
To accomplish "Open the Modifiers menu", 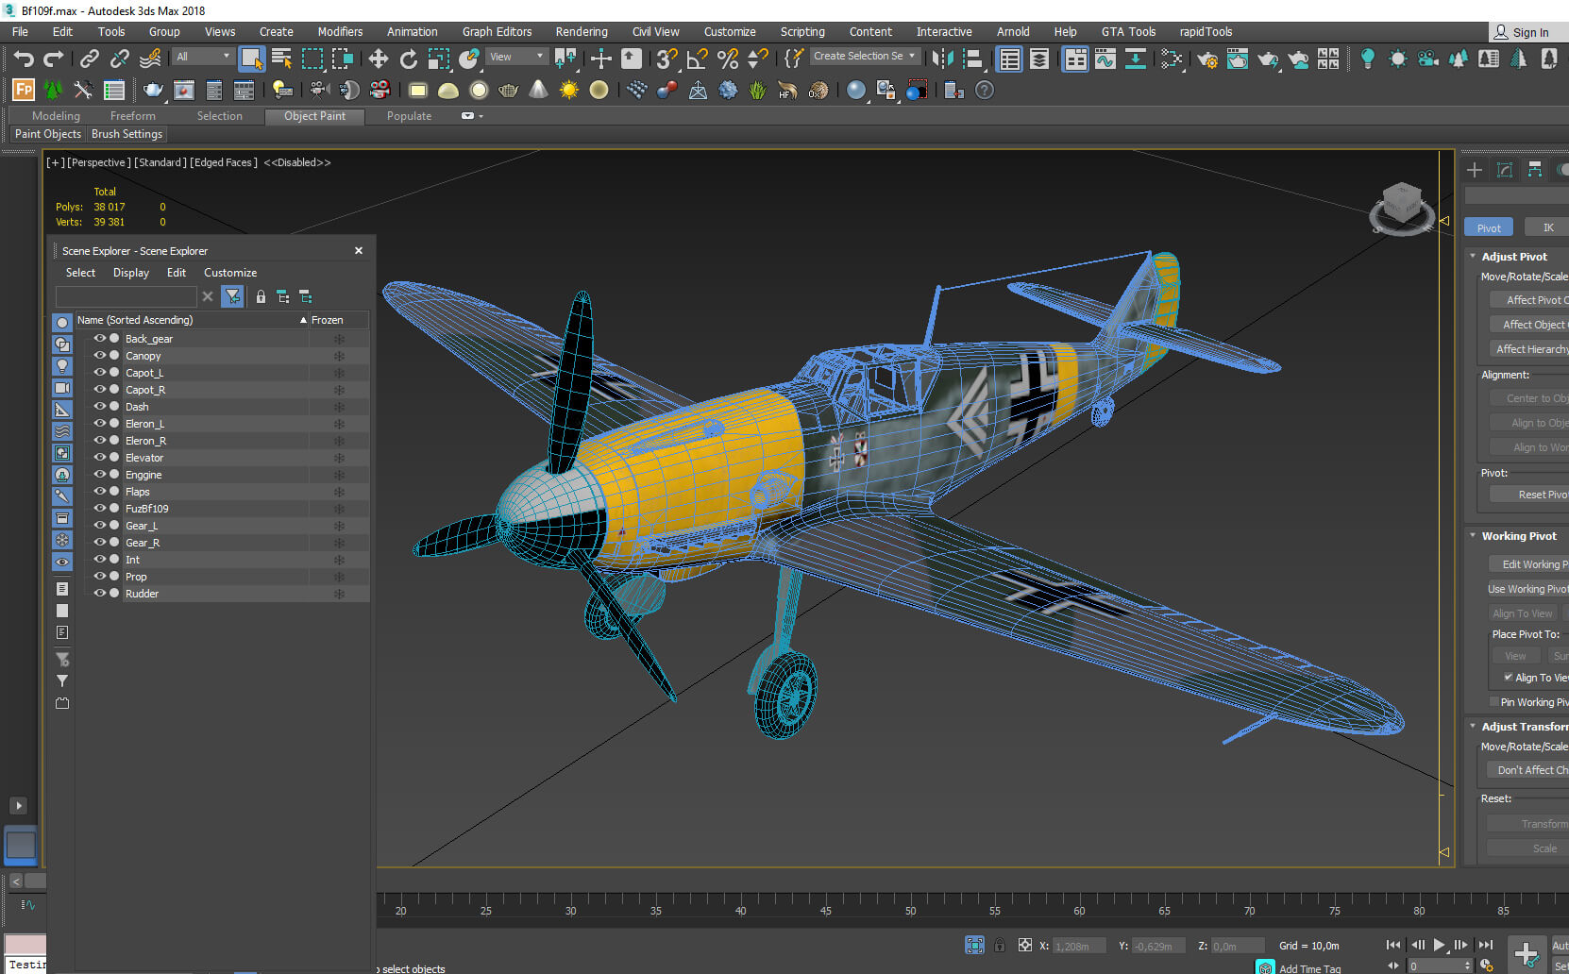I will coord(340,31).
